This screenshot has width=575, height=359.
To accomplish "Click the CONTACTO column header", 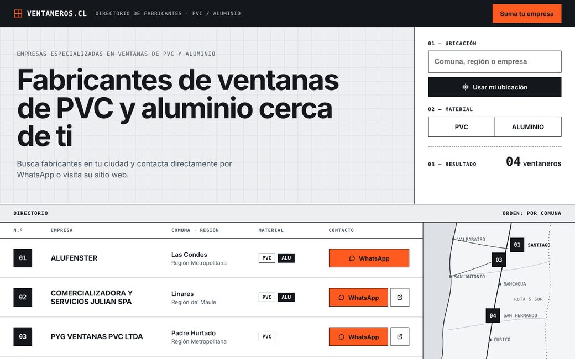I will click(342, 230).
